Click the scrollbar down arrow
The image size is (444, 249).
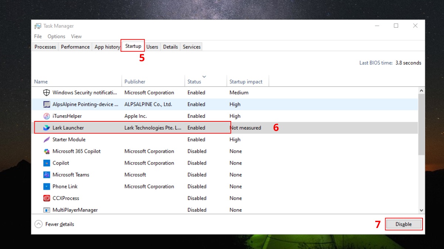tap(421, 210)
